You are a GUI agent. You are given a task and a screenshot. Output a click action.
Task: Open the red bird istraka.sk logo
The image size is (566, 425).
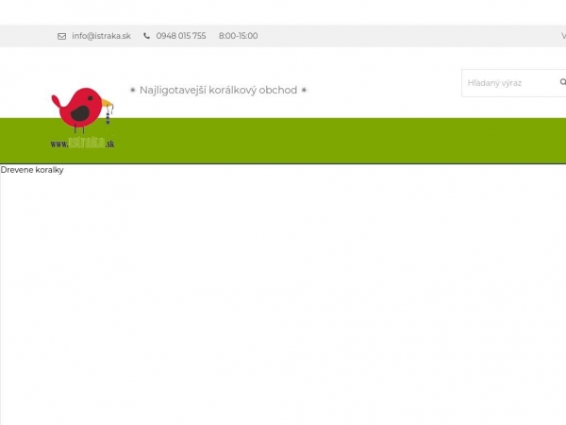[82, 118]
